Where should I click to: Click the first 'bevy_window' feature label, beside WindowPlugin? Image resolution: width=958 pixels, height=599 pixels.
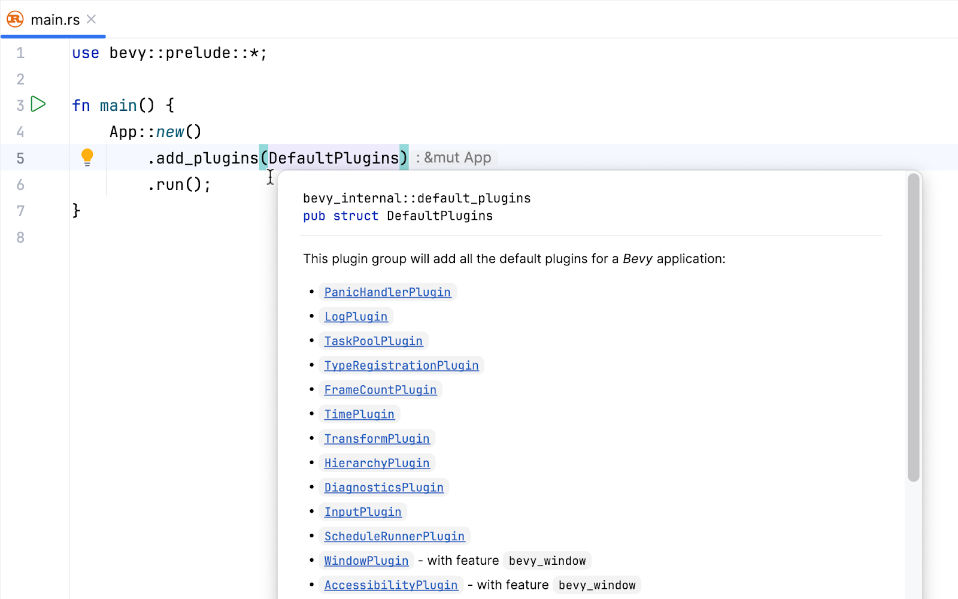pos(547,561)
